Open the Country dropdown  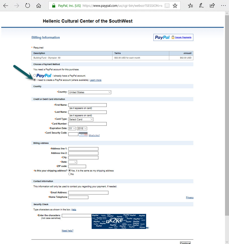pos(90,92)
